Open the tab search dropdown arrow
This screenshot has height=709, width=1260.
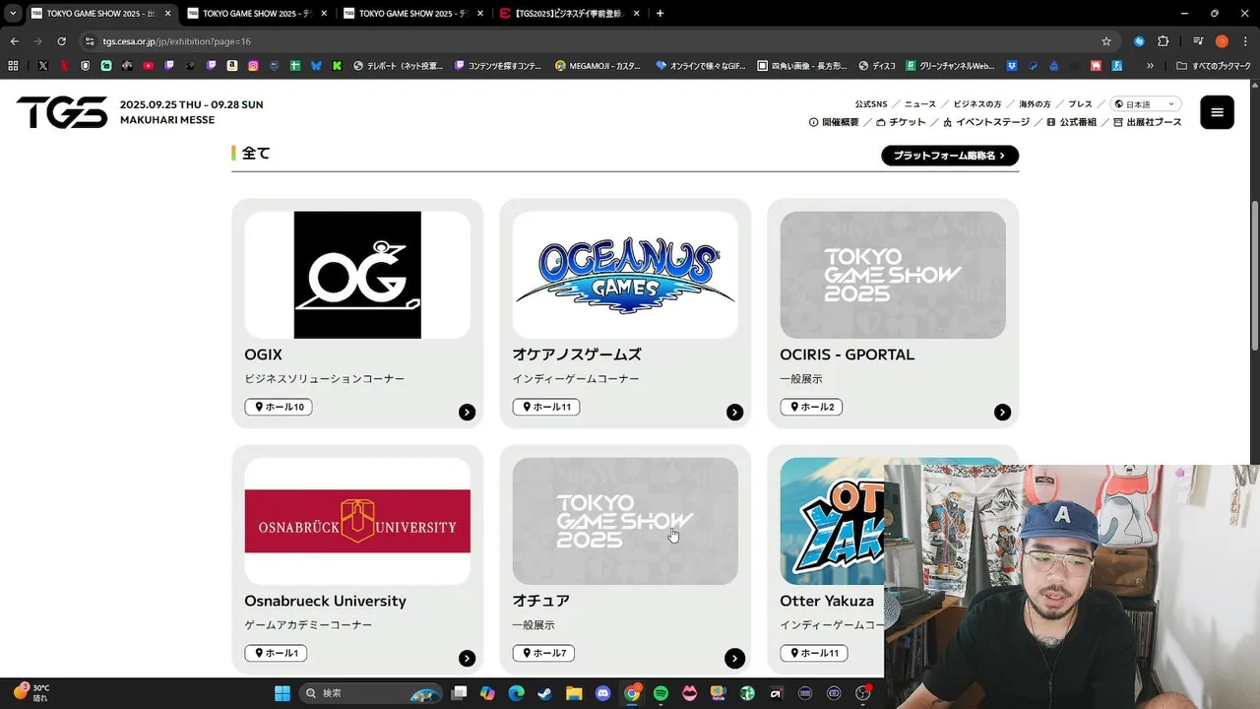pos(12,14)
